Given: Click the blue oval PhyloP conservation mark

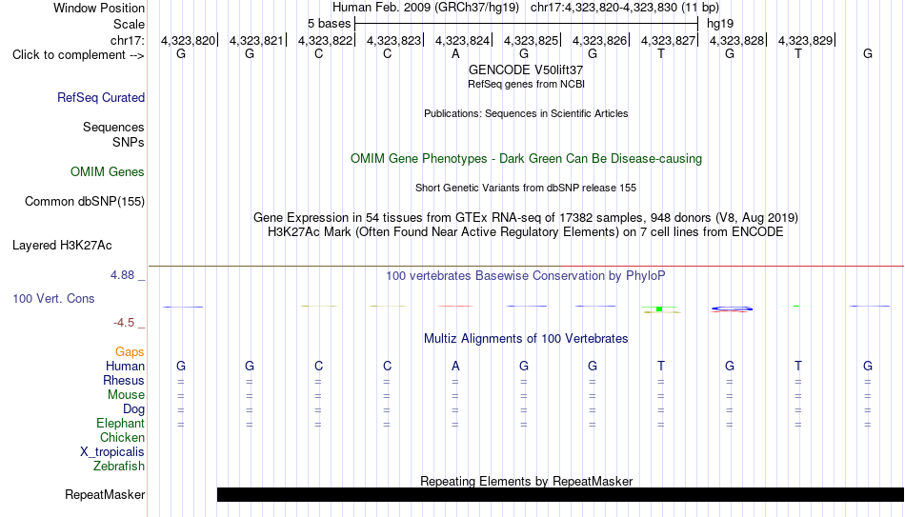Looking at the screenshot, I should (732, 308).
